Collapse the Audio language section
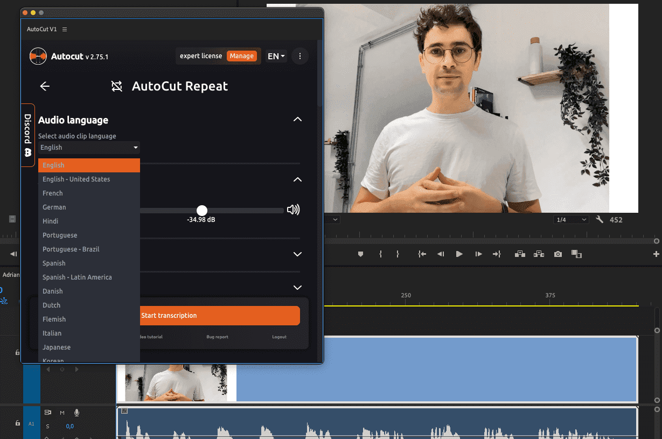The height and width of the screenshot is (439, 662). (x=297, y=119)
